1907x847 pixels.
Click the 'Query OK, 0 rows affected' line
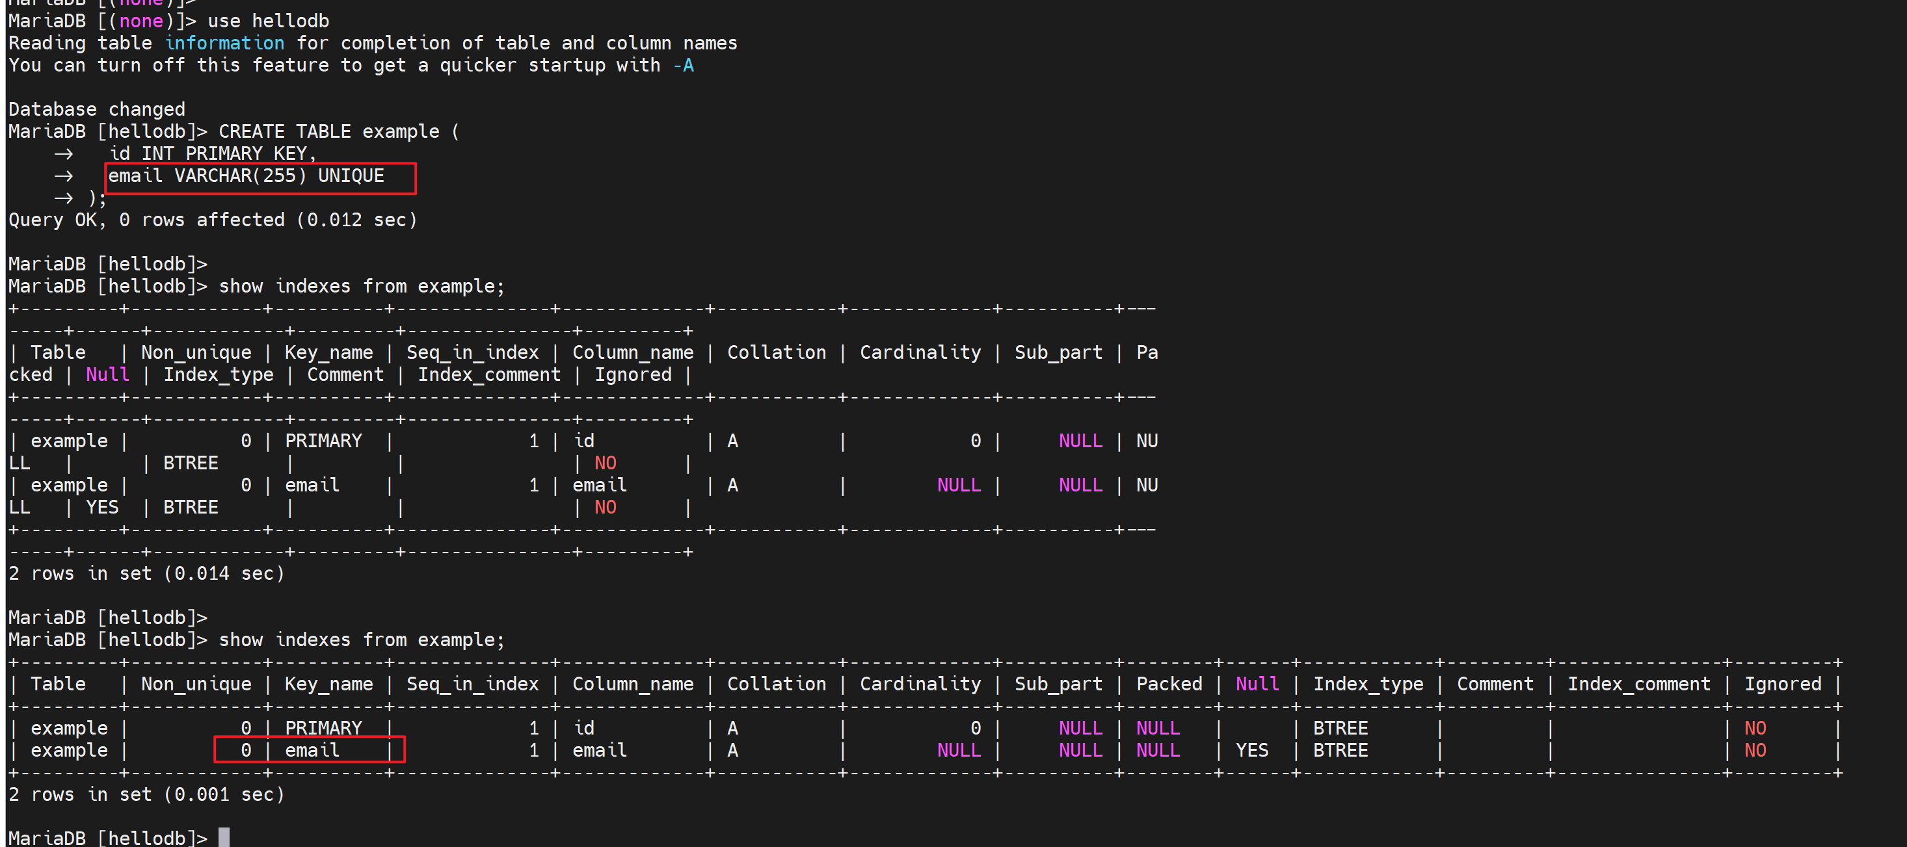tap(213, 220)
